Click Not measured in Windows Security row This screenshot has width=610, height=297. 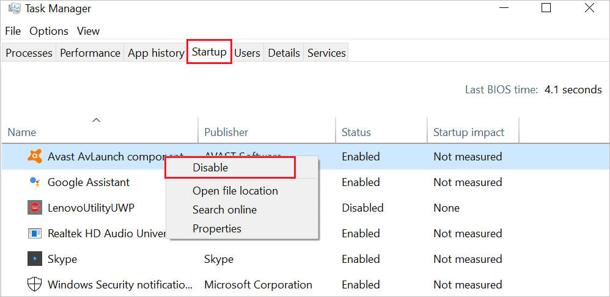[x=468, y=285]
